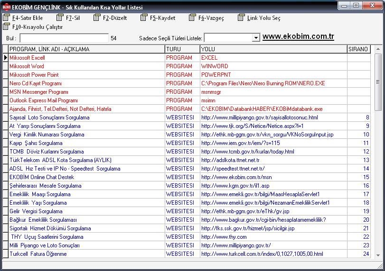
Task: Click the http://www.thy.com URL cell
Action: point(274,237)
